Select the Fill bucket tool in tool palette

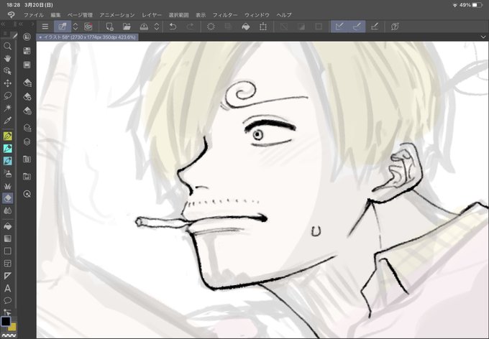pyautogui.click(x=7, y=226)
